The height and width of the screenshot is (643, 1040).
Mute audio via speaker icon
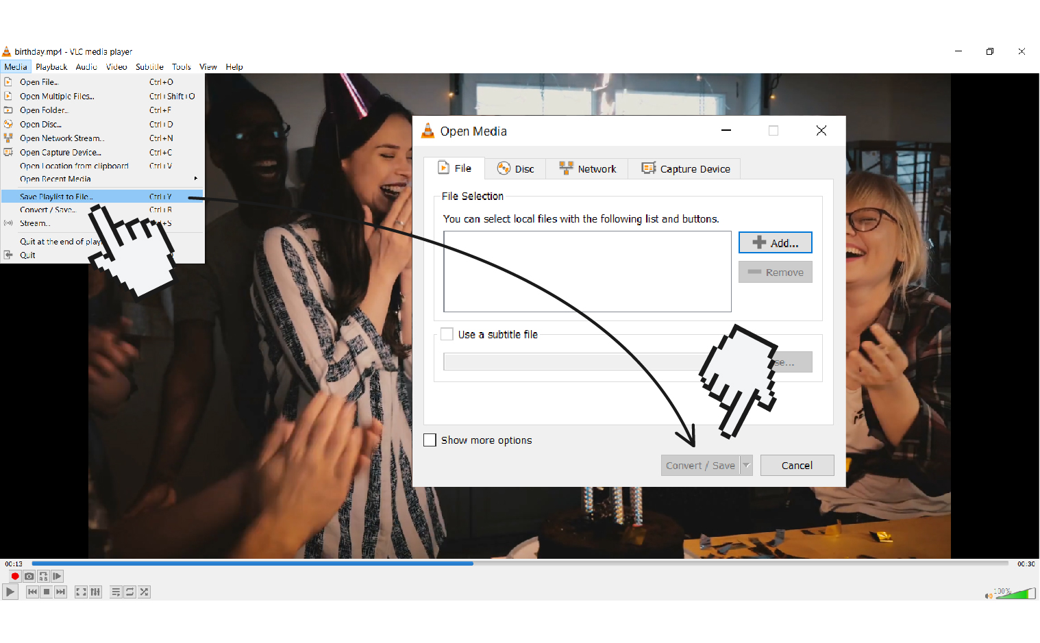(x=989, y=596)
